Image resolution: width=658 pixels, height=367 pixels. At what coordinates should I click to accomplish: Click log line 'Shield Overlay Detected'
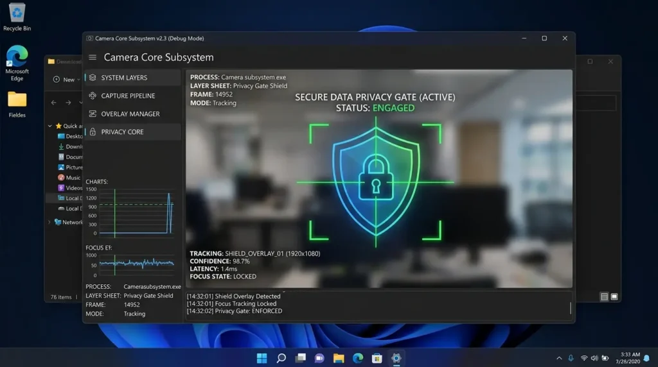[233, 296]
